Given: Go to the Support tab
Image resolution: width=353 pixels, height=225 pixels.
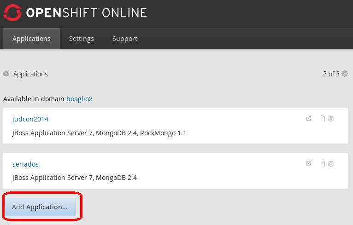Looking at the screenshot, I should tap(124, 39).
